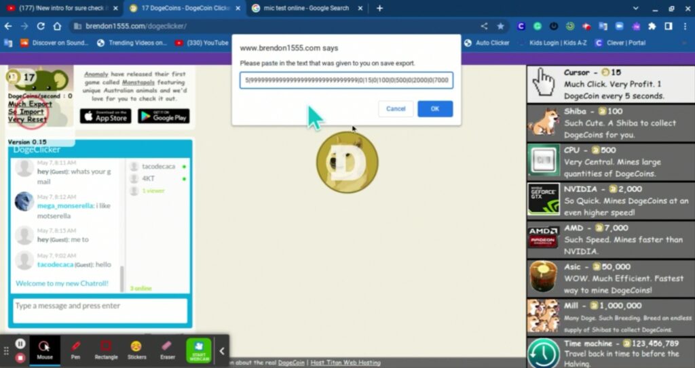Screen dimensions: 695x368
Task: Open a new browser tab
Action: (x=379, y=8)
